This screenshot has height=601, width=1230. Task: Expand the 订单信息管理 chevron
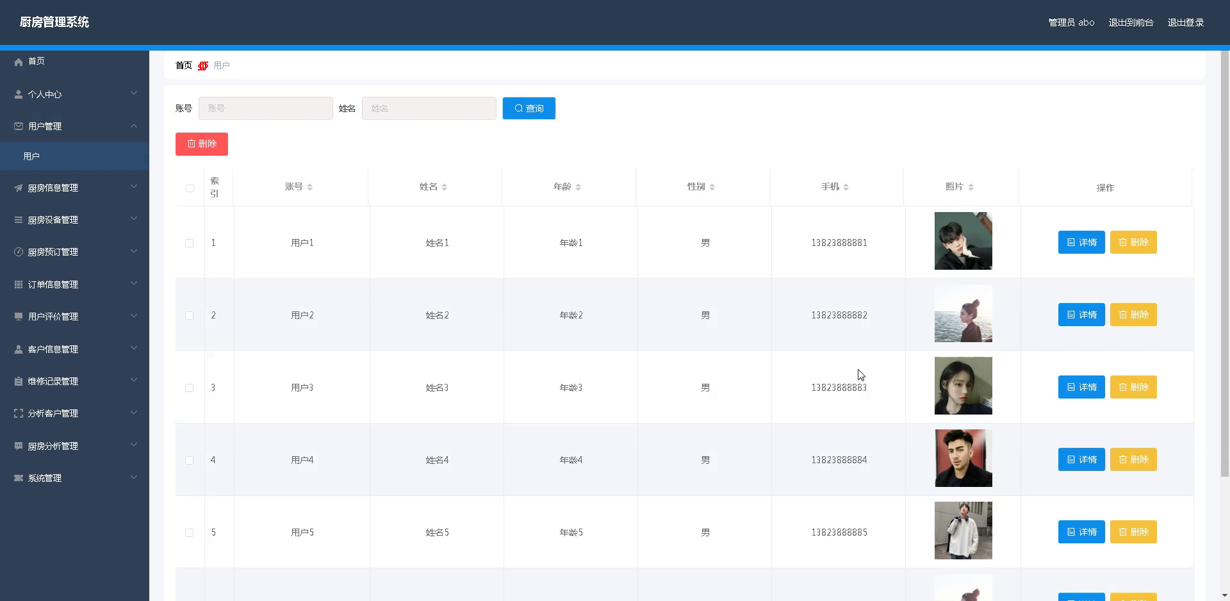[134, 284]
